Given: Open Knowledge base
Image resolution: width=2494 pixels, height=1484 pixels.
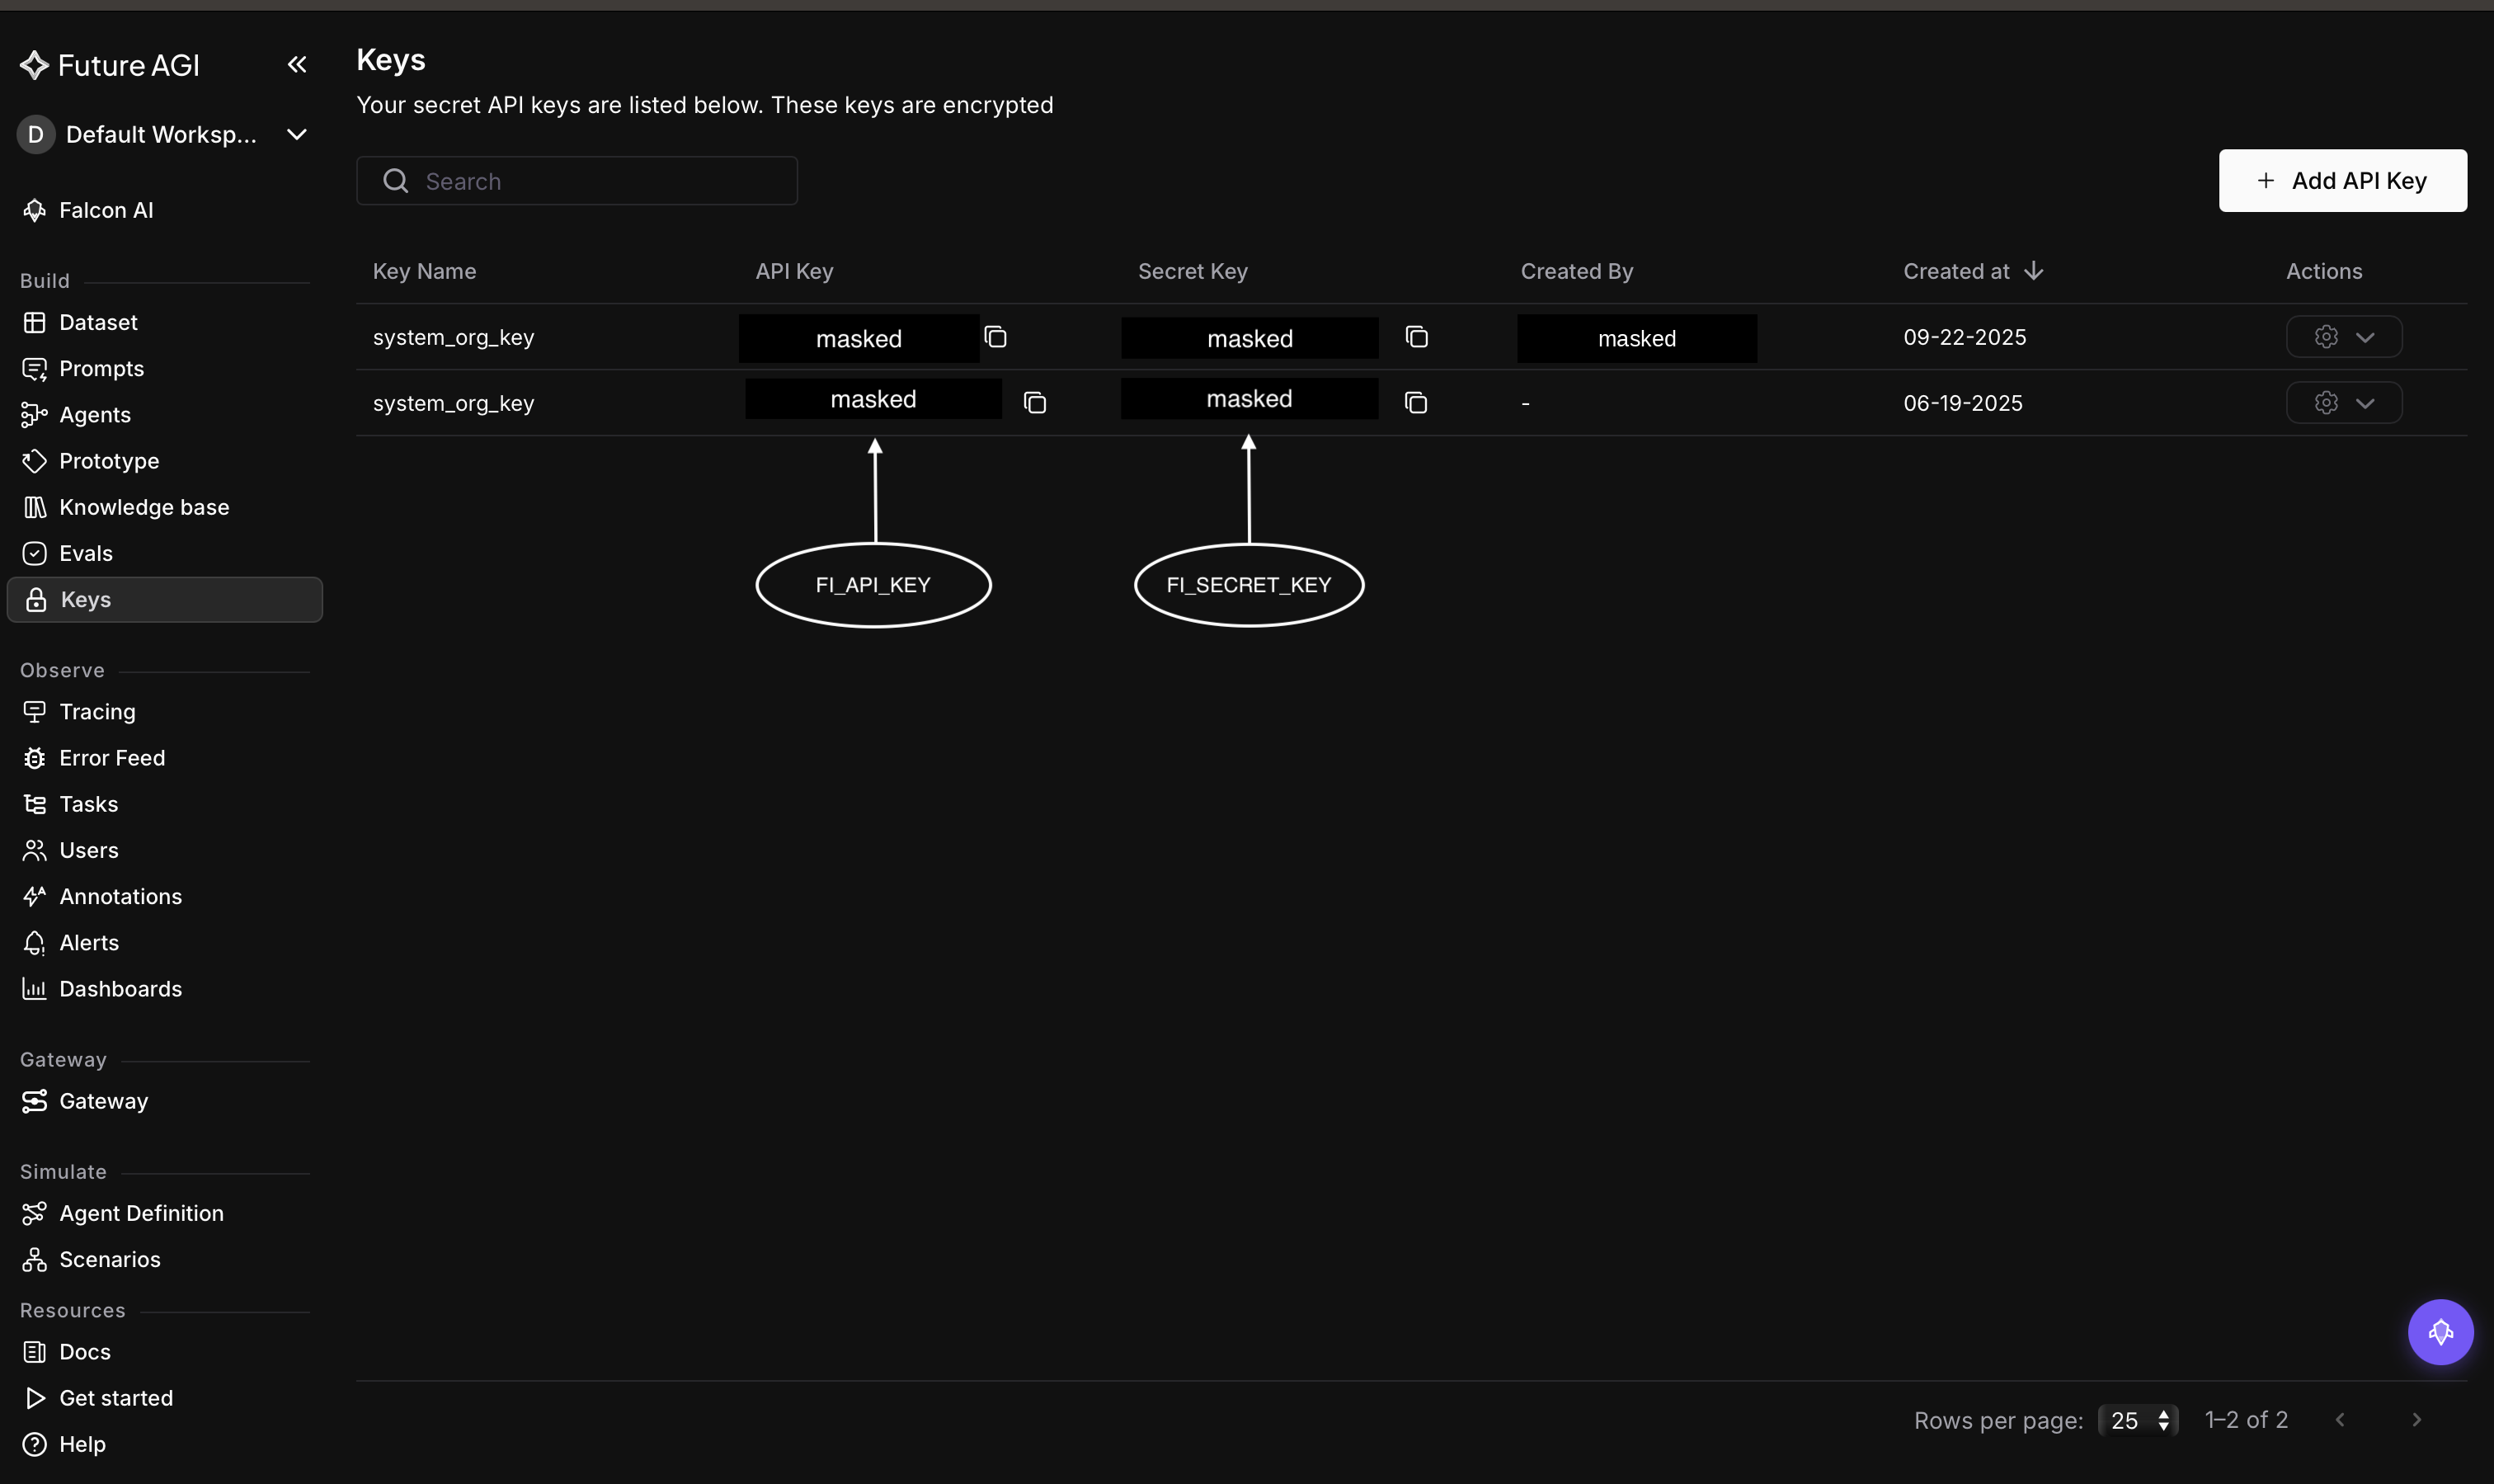Looking at the screenshot, I should pos(143,507).
